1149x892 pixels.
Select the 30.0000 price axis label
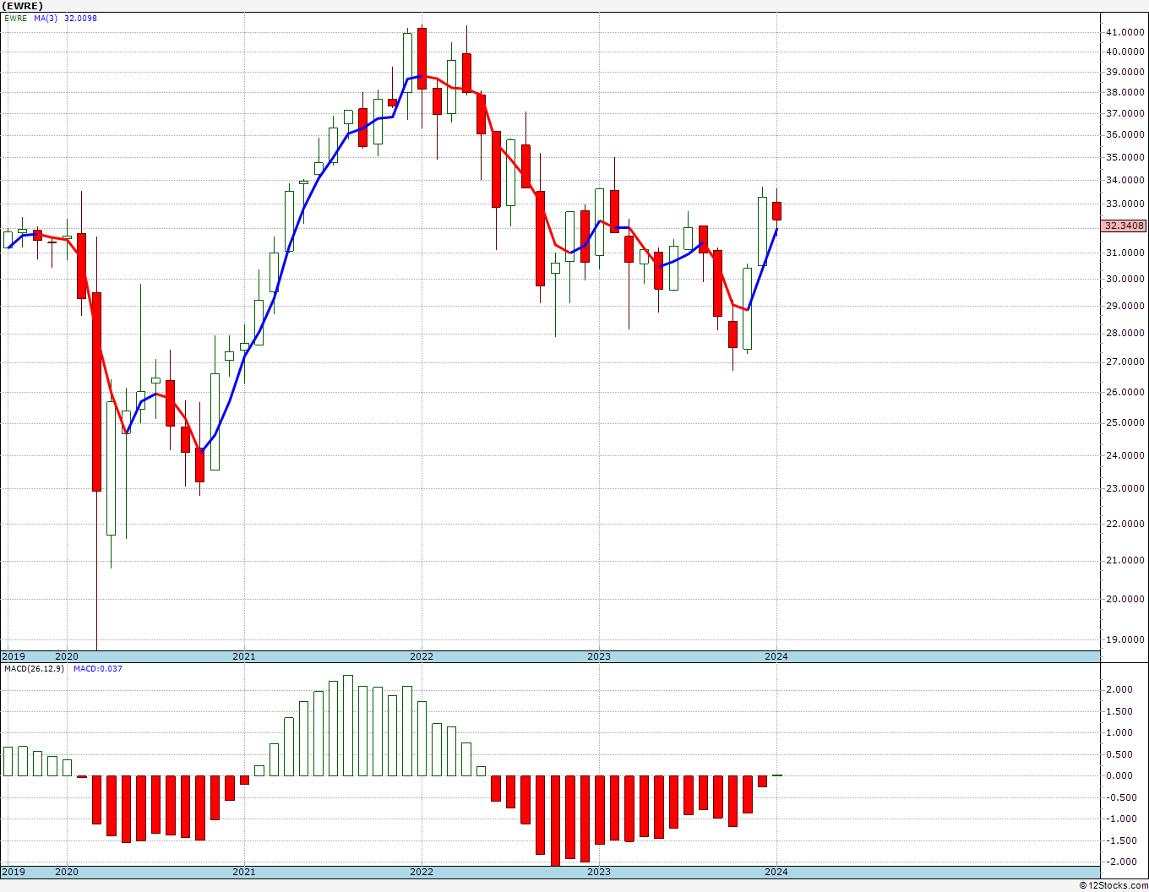1127,279
